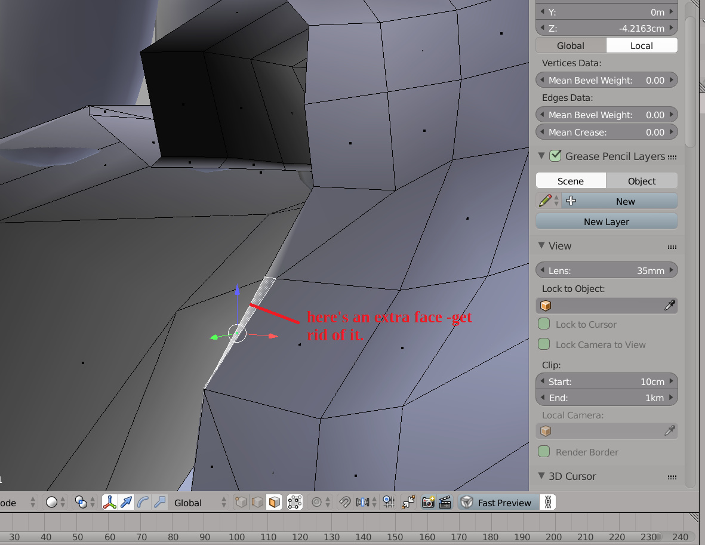Click the Y coordinate value field
This screenshot has height=545, width=705.
(x=607, y=12)
